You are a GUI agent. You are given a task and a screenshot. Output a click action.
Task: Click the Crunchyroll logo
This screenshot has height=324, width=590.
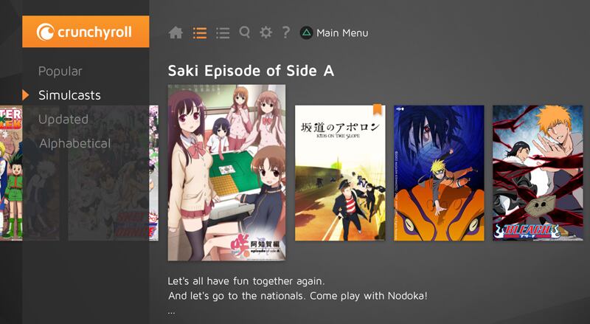86,32
